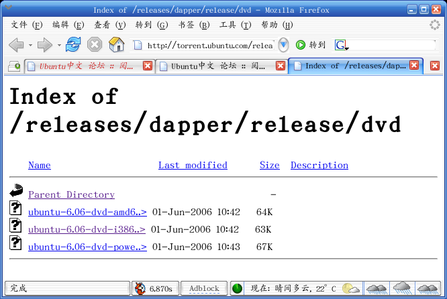Click the Forward navigation arrow

pos(45,45)
